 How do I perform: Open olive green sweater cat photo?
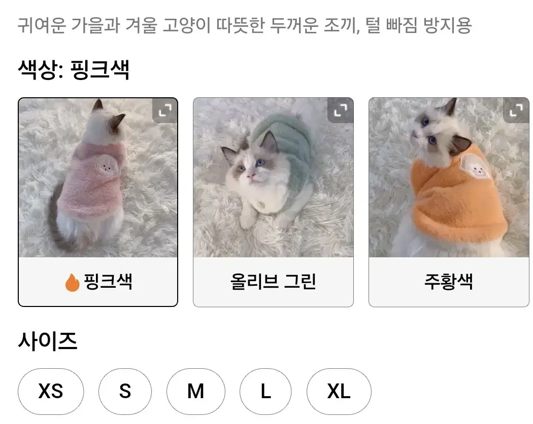coord(273,178)
